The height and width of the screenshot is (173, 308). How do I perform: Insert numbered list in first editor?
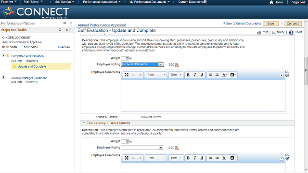pyautogui.click(x=210, y=75)
